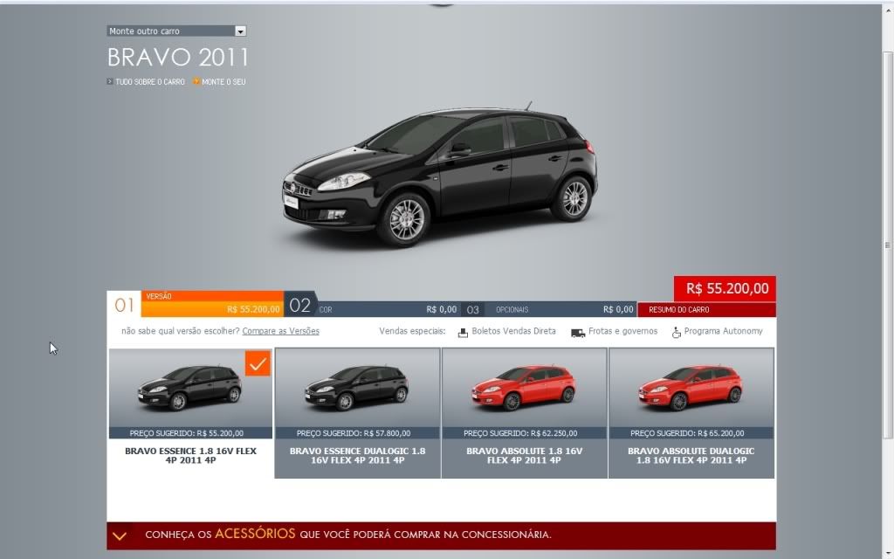Click the page vertical scrollbar
This screenshot has height=559, width=894.
887,245
